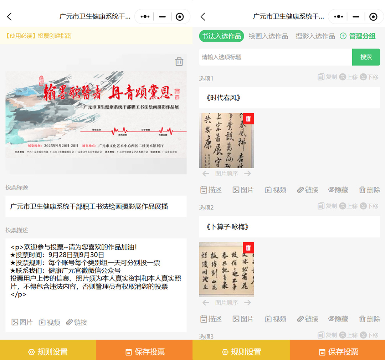Switch to 绘画入选作品 tab
The image size is (385, 360).
pyautogui.click(x=268, y=36)
